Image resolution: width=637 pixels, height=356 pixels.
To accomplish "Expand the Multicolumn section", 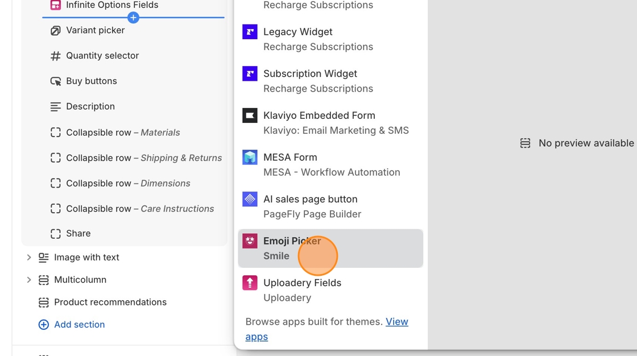I will [29, 280].
